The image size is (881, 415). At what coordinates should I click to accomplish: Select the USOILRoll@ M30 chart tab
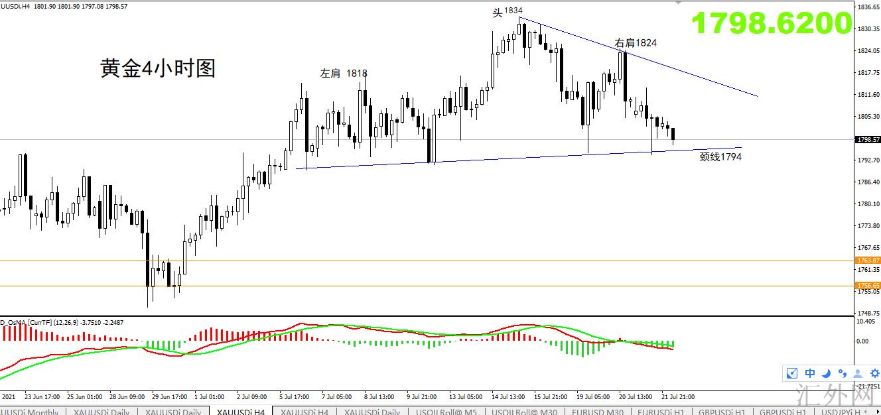pos(524,411)
